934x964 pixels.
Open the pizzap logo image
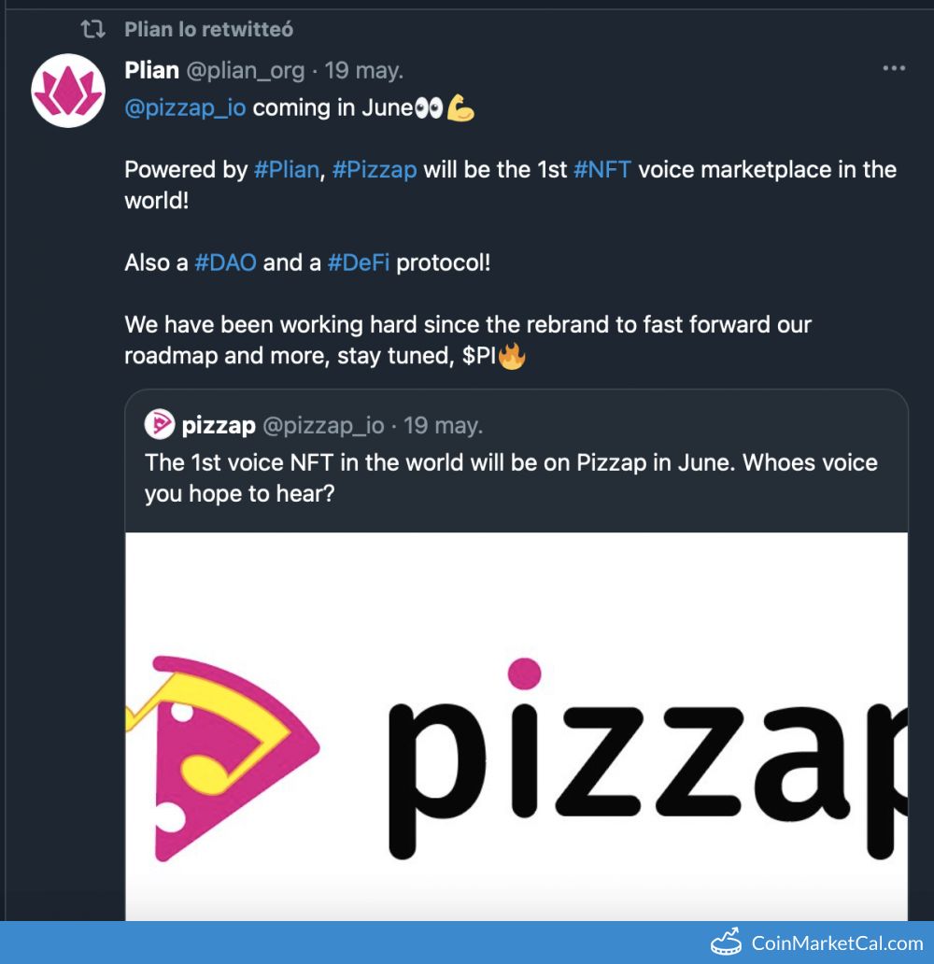point(517,729)
